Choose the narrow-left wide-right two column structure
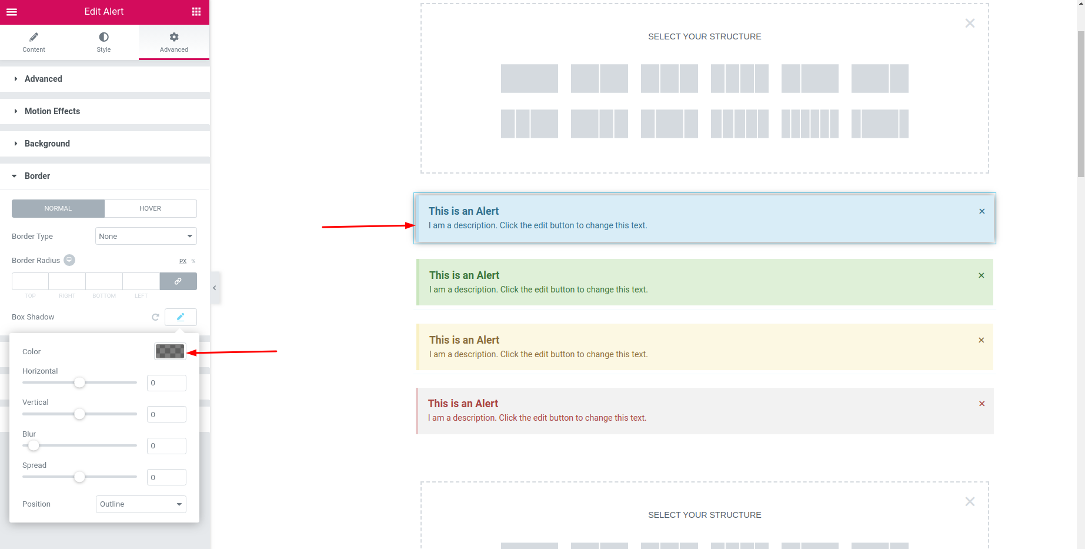The image size is (1085, 549). 810,78
